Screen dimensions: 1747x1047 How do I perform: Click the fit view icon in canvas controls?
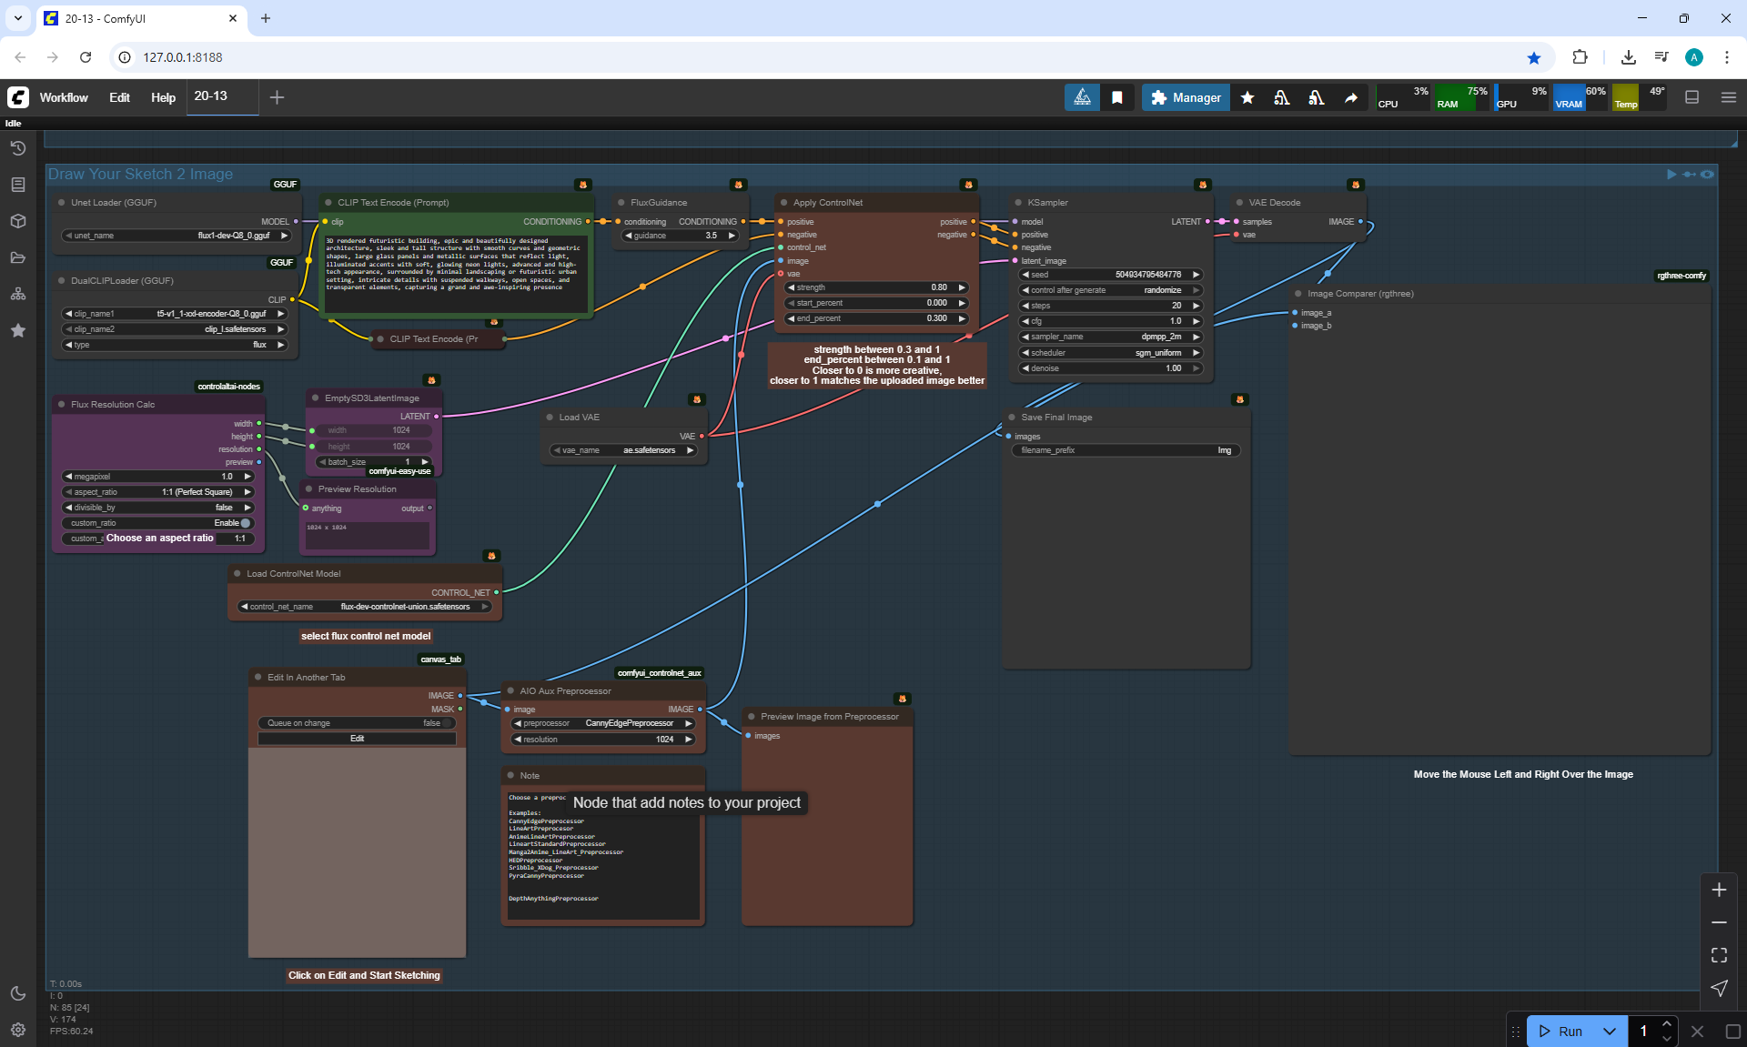(x=1719, y=955)
